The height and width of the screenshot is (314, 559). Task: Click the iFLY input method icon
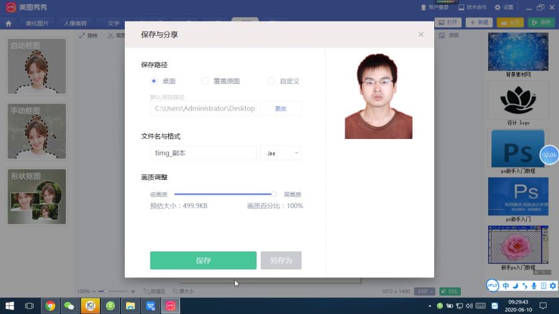493,285
